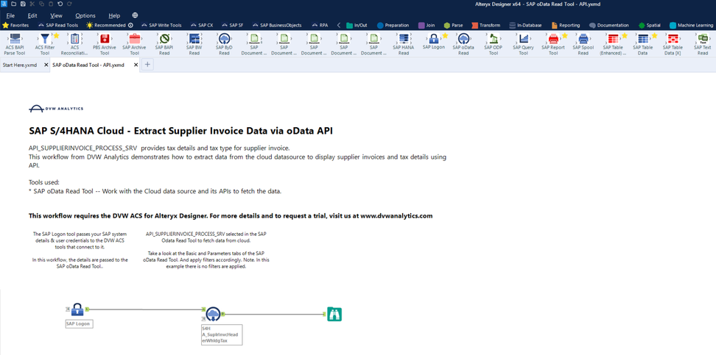Open the Transform tool category
716x355 pixels.
(x=486, y=25)
